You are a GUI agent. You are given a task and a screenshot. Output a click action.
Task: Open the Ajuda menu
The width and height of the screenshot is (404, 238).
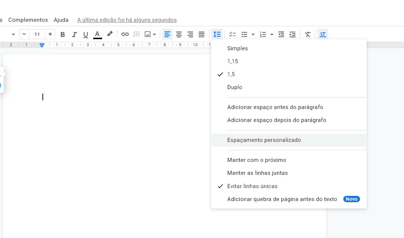61,20
